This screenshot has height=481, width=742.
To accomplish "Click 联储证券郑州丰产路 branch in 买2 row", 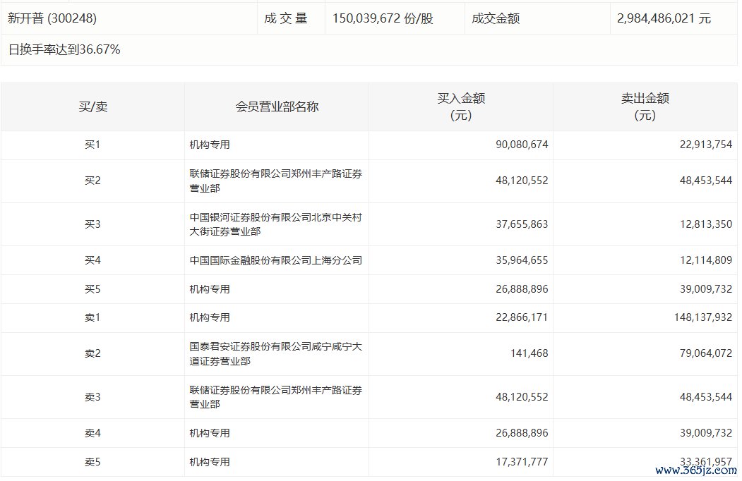I will (x=275, y=181).
